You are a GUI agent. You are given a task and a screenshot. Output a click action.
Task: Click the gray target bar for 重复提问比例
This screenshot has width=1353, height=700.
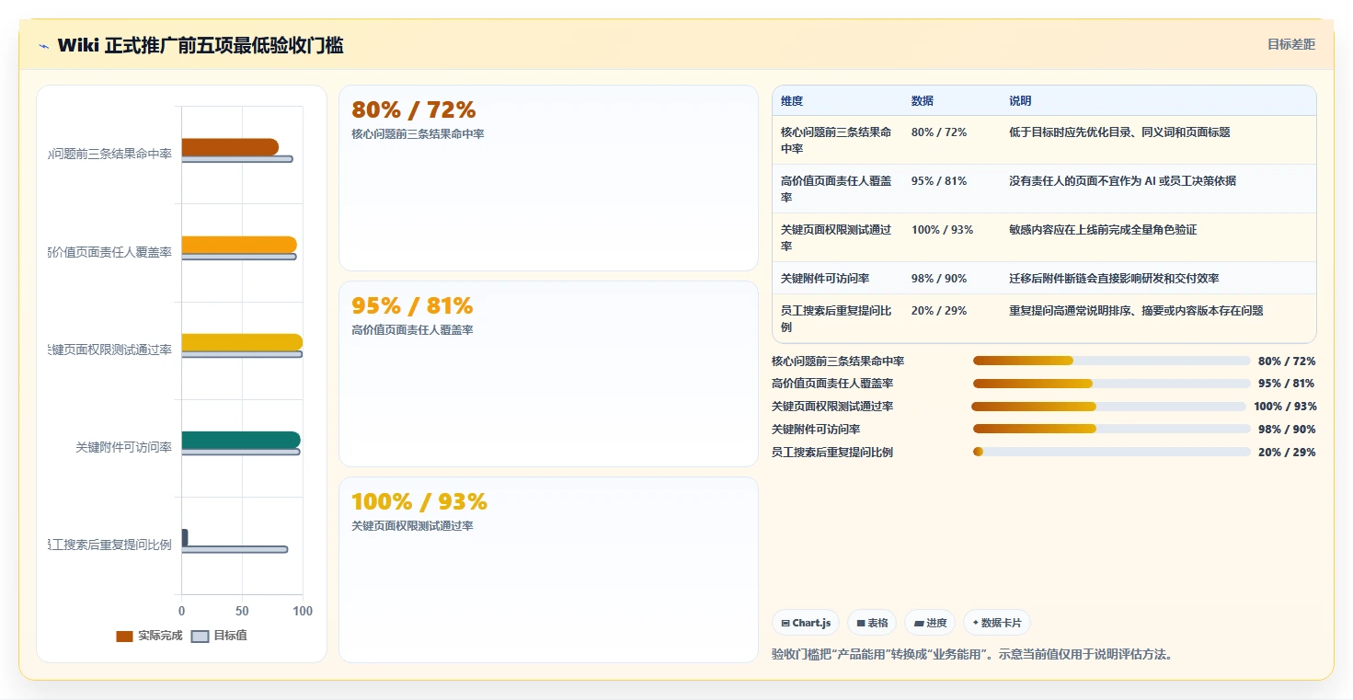coord(235,549)
